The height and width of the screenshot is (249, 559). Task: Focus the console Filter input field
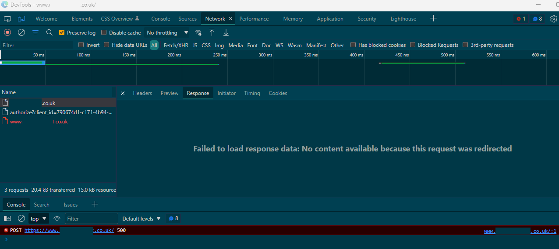point(92,218)
